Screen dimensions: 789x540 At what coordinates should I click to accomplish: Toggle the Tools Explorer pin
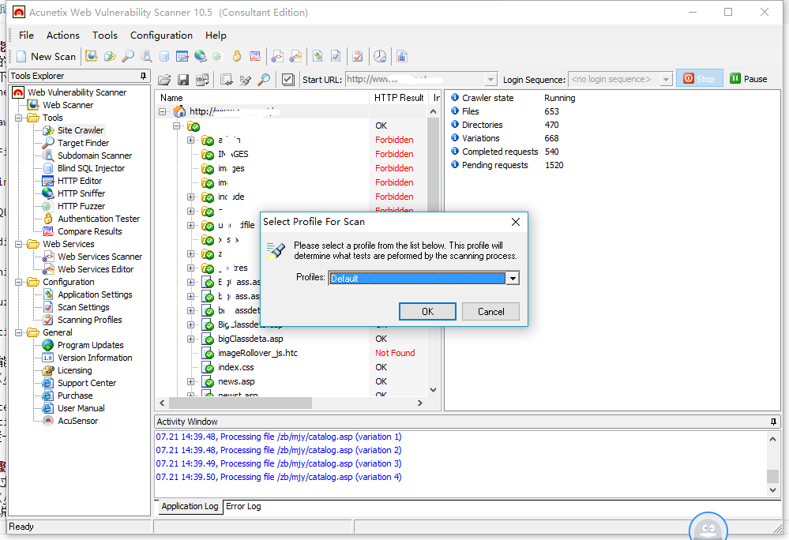tap(143, 76)
